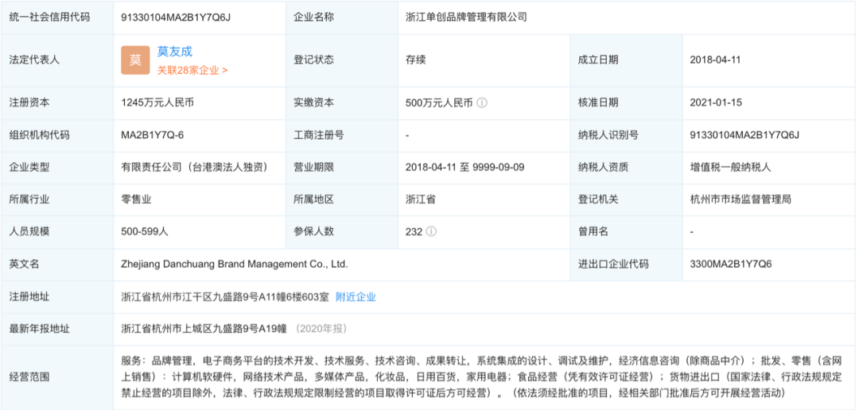
Task: Click the （2020年报） note
Action: point(321,329)
